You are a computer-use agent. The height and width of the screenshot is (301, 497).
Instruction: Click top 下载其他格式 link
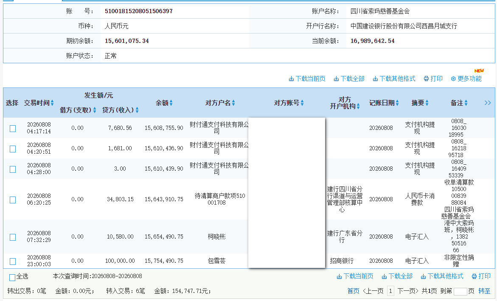tap(394, 79)
